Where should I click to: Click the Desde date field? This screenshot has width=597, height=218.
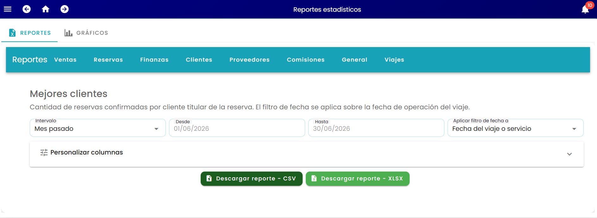coord(237,128)
